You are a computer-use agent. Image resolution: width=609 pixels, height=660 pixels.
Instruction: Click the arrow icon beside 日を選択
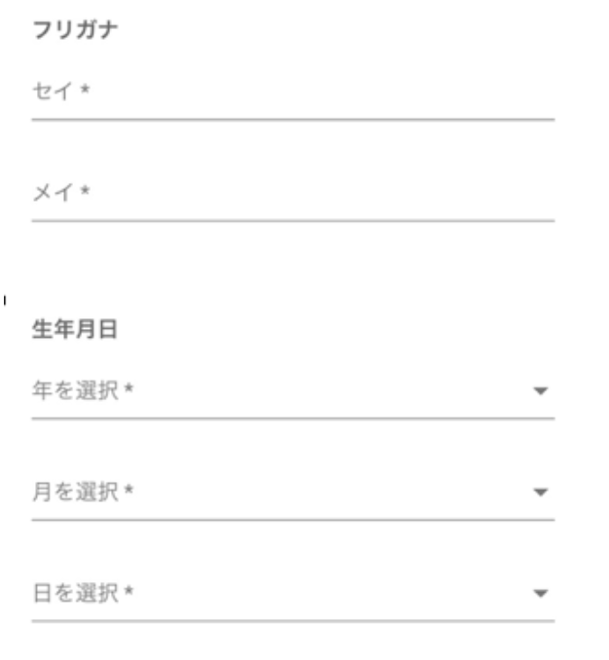(541, 593)
